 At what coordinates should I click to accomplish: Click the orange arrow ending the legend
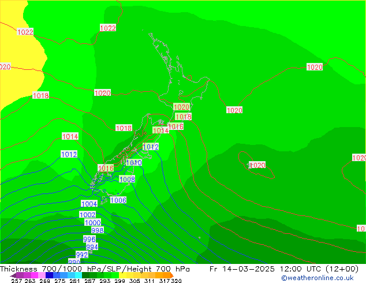point(172,275)
